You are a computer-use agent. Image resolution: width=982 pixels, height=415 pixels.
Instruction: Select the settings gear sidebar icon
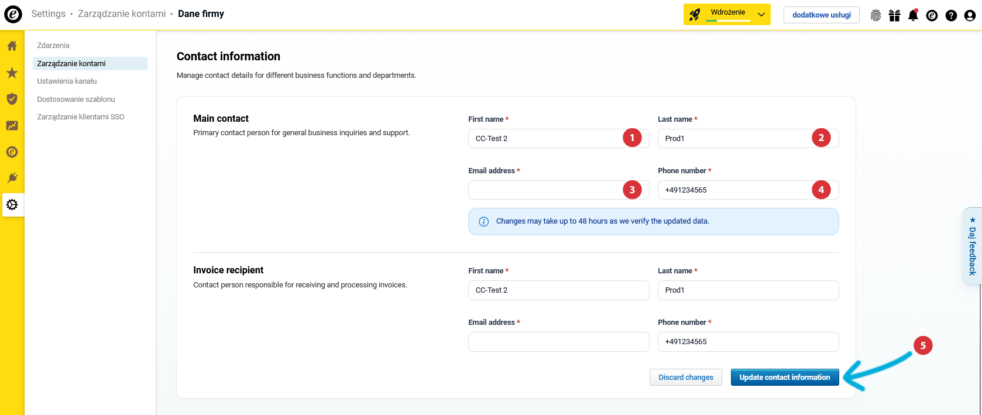pyautogui.click(x=12, y=205)
